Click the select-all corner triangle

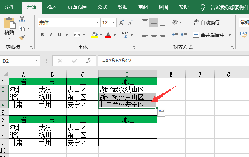click(5, 74)
